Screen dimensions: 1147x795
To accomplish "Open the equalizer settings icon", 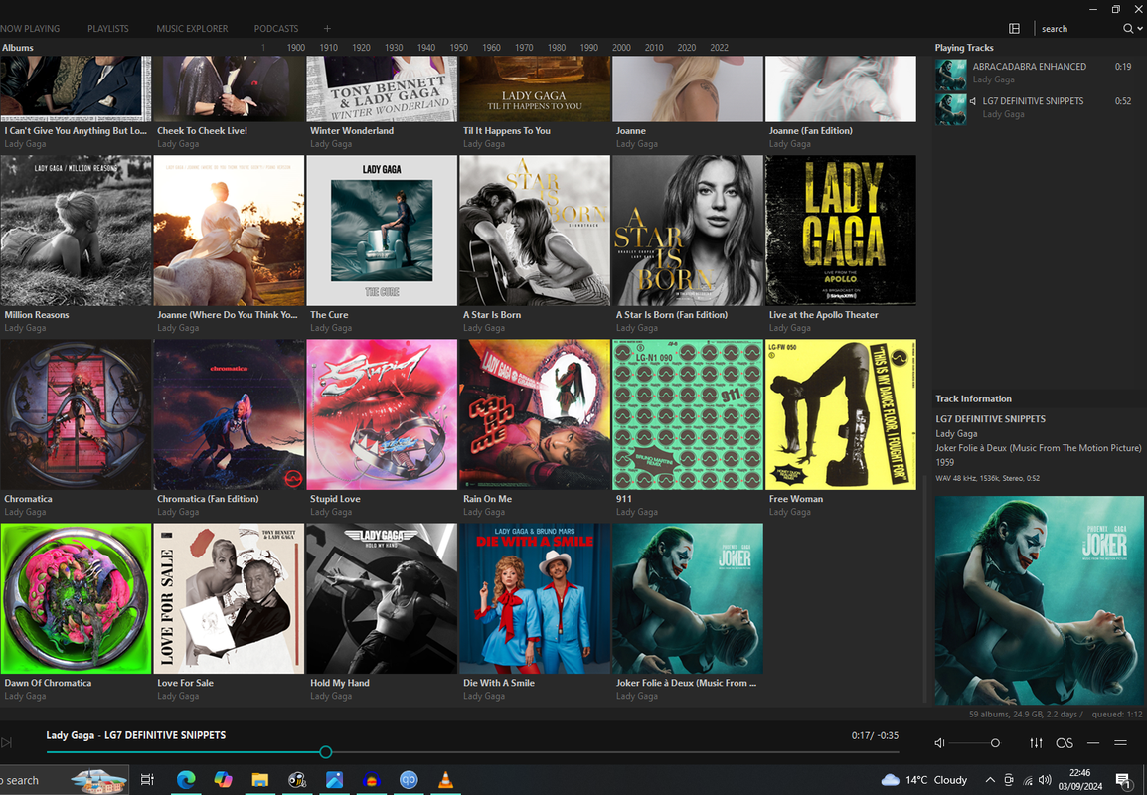I will [1036, 743].
